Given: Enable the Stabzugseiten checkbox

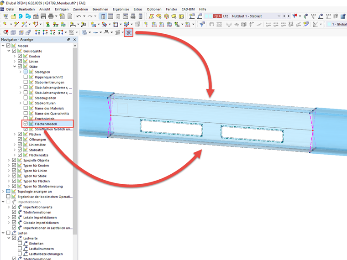Looking at the screenshot, I should (x=26, y=98).
